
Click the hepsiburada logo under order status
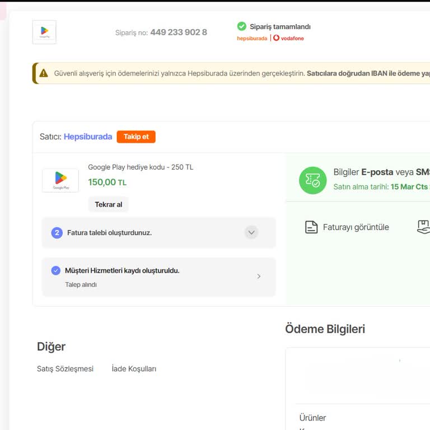click(252, 39)
